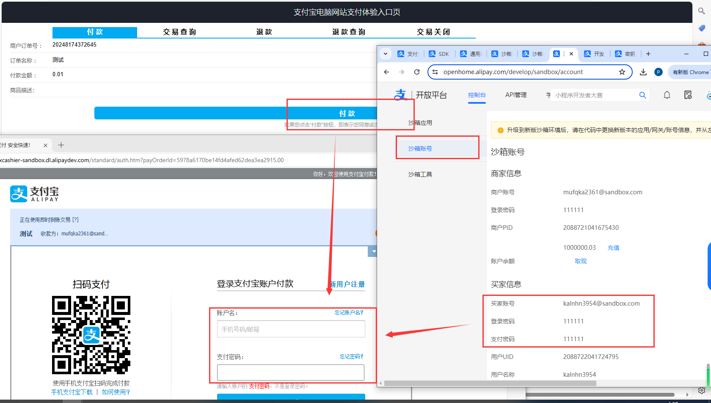The width and height of the screenshot is (711, 403).
Task: Select the 交易查询 tab
Action: 179,32
